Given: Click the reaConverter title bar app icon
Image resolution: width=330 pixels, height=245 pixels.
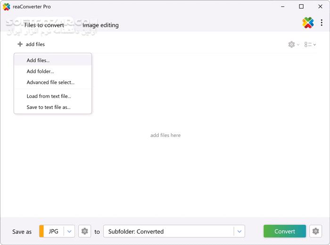Looking at the screenshot, I should [x=7, y=7].
